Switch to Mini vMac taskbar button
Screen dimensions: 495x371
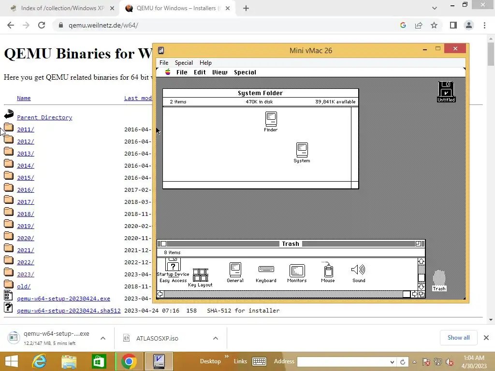[159, 361]
